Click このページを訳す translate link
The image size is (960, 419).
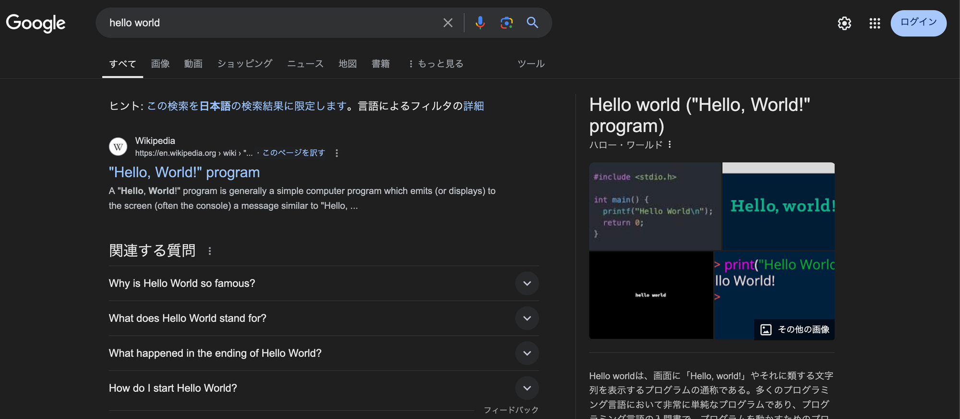(x=294, y=153)
